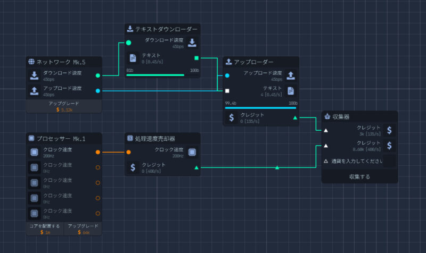The image size is (426, 253).
Task: Select the blue upload output port on ネットワーク
Action: click(x=97, y=91)
